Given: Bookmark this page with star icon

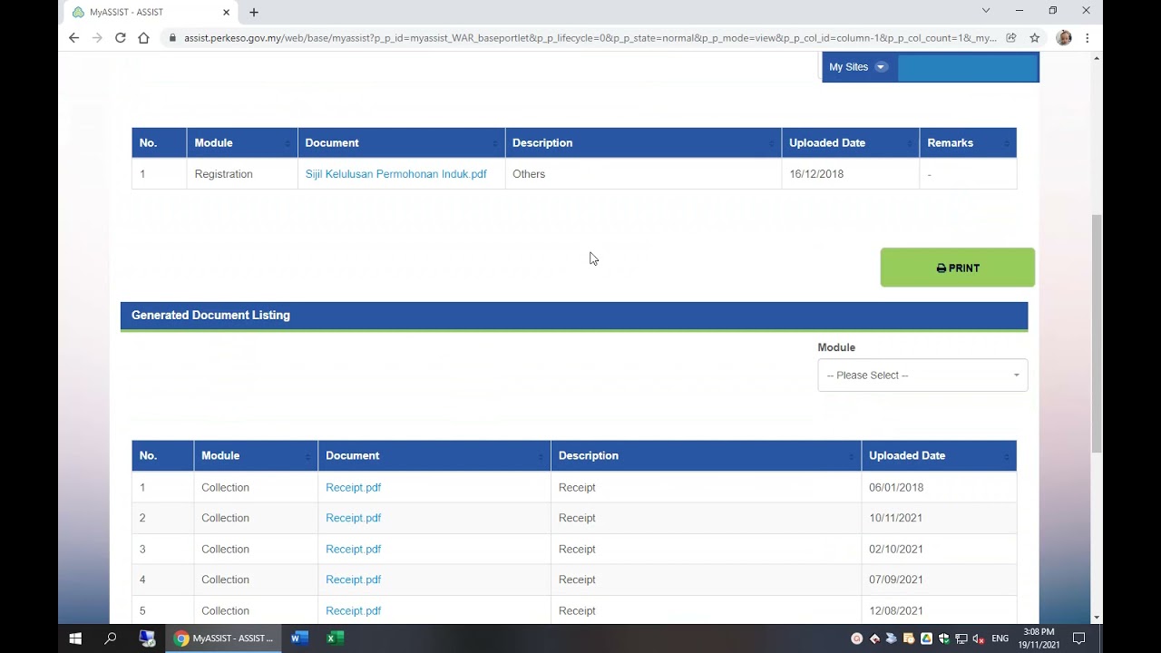Looking at the screenshot, I should [x=1034, y=38].
